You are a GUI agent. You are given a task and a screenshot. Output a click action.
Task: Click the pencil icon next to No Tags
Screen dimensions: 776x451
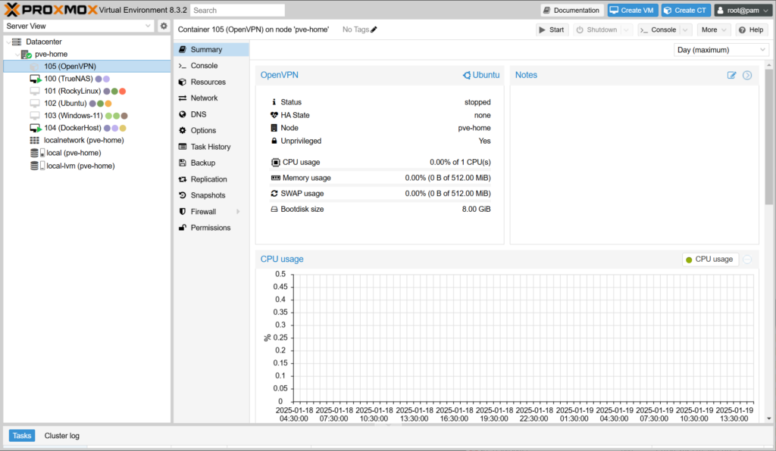374,30
